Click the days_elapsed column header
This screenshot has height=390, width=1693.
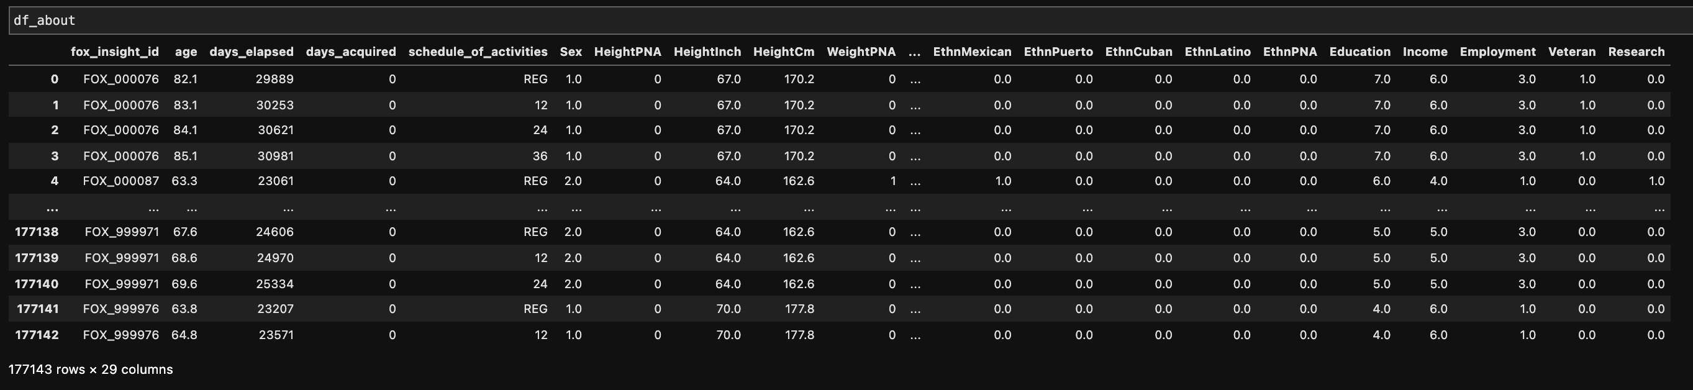tap(251, 52)
